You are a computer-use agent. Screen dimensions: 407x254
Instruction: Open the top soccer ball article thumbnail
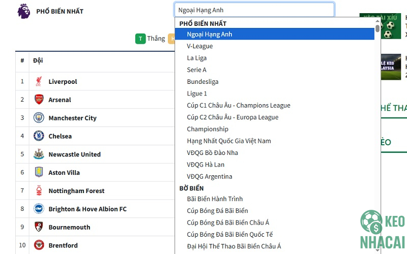380,25
